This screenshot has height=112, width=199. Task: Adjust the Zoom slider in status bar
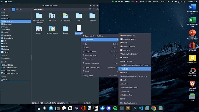pos(72,103)
